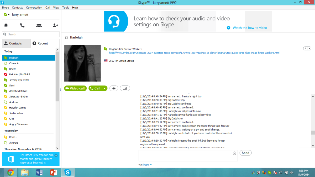Click the battery power tray icon

(x=286, y=173)
